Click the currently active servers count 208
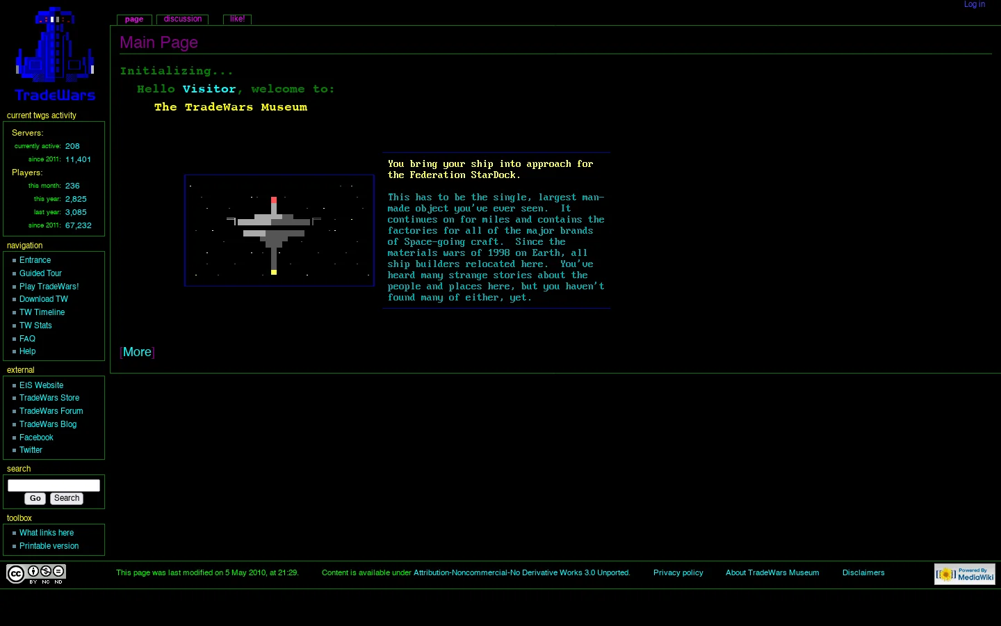Viewport: 1001px width, 626px height. (72, 146)
